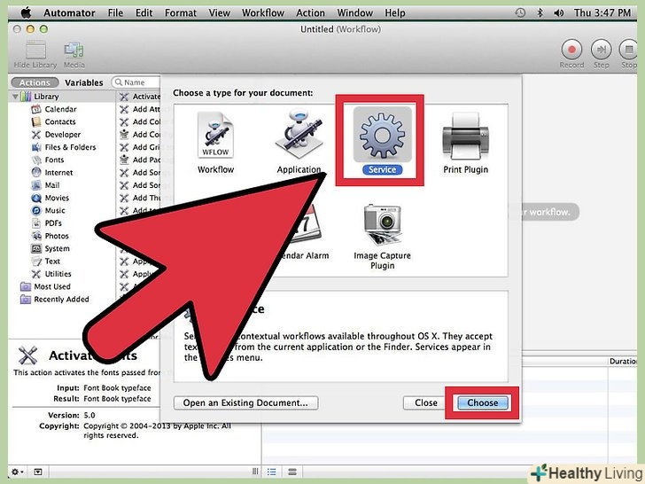Open the Automator menu
645x484 pixels.
coord(69,13)
